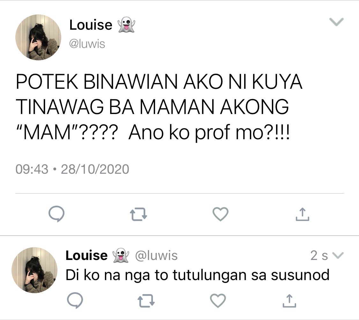
Task: Retweet the main POTEK BINAWIAN tweet
Action: (x=138, y=214)
